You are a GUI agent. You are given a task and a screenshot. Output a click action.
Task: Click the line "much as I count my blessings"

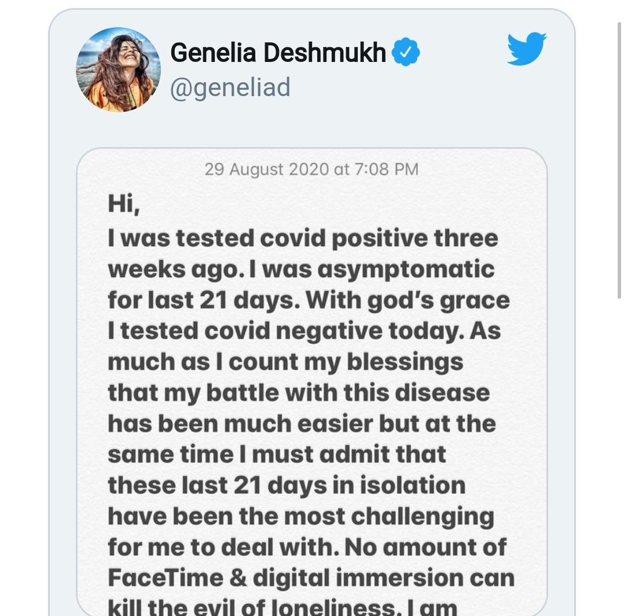[286, 362]
